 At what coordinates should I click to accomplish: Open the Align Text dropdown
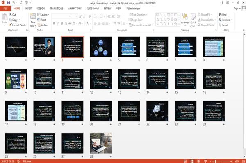coord(136,20)
